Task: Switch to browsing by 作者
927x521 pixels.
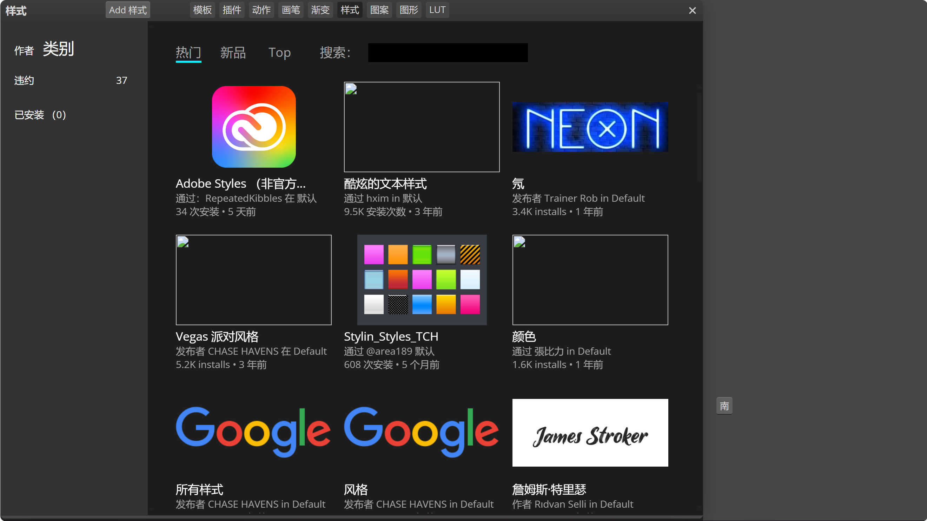Action: [24, 51]
